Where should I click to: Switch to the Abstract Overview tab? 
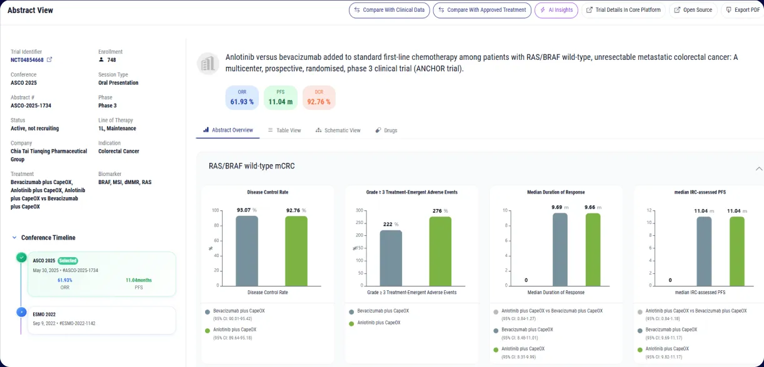(228, 130)
